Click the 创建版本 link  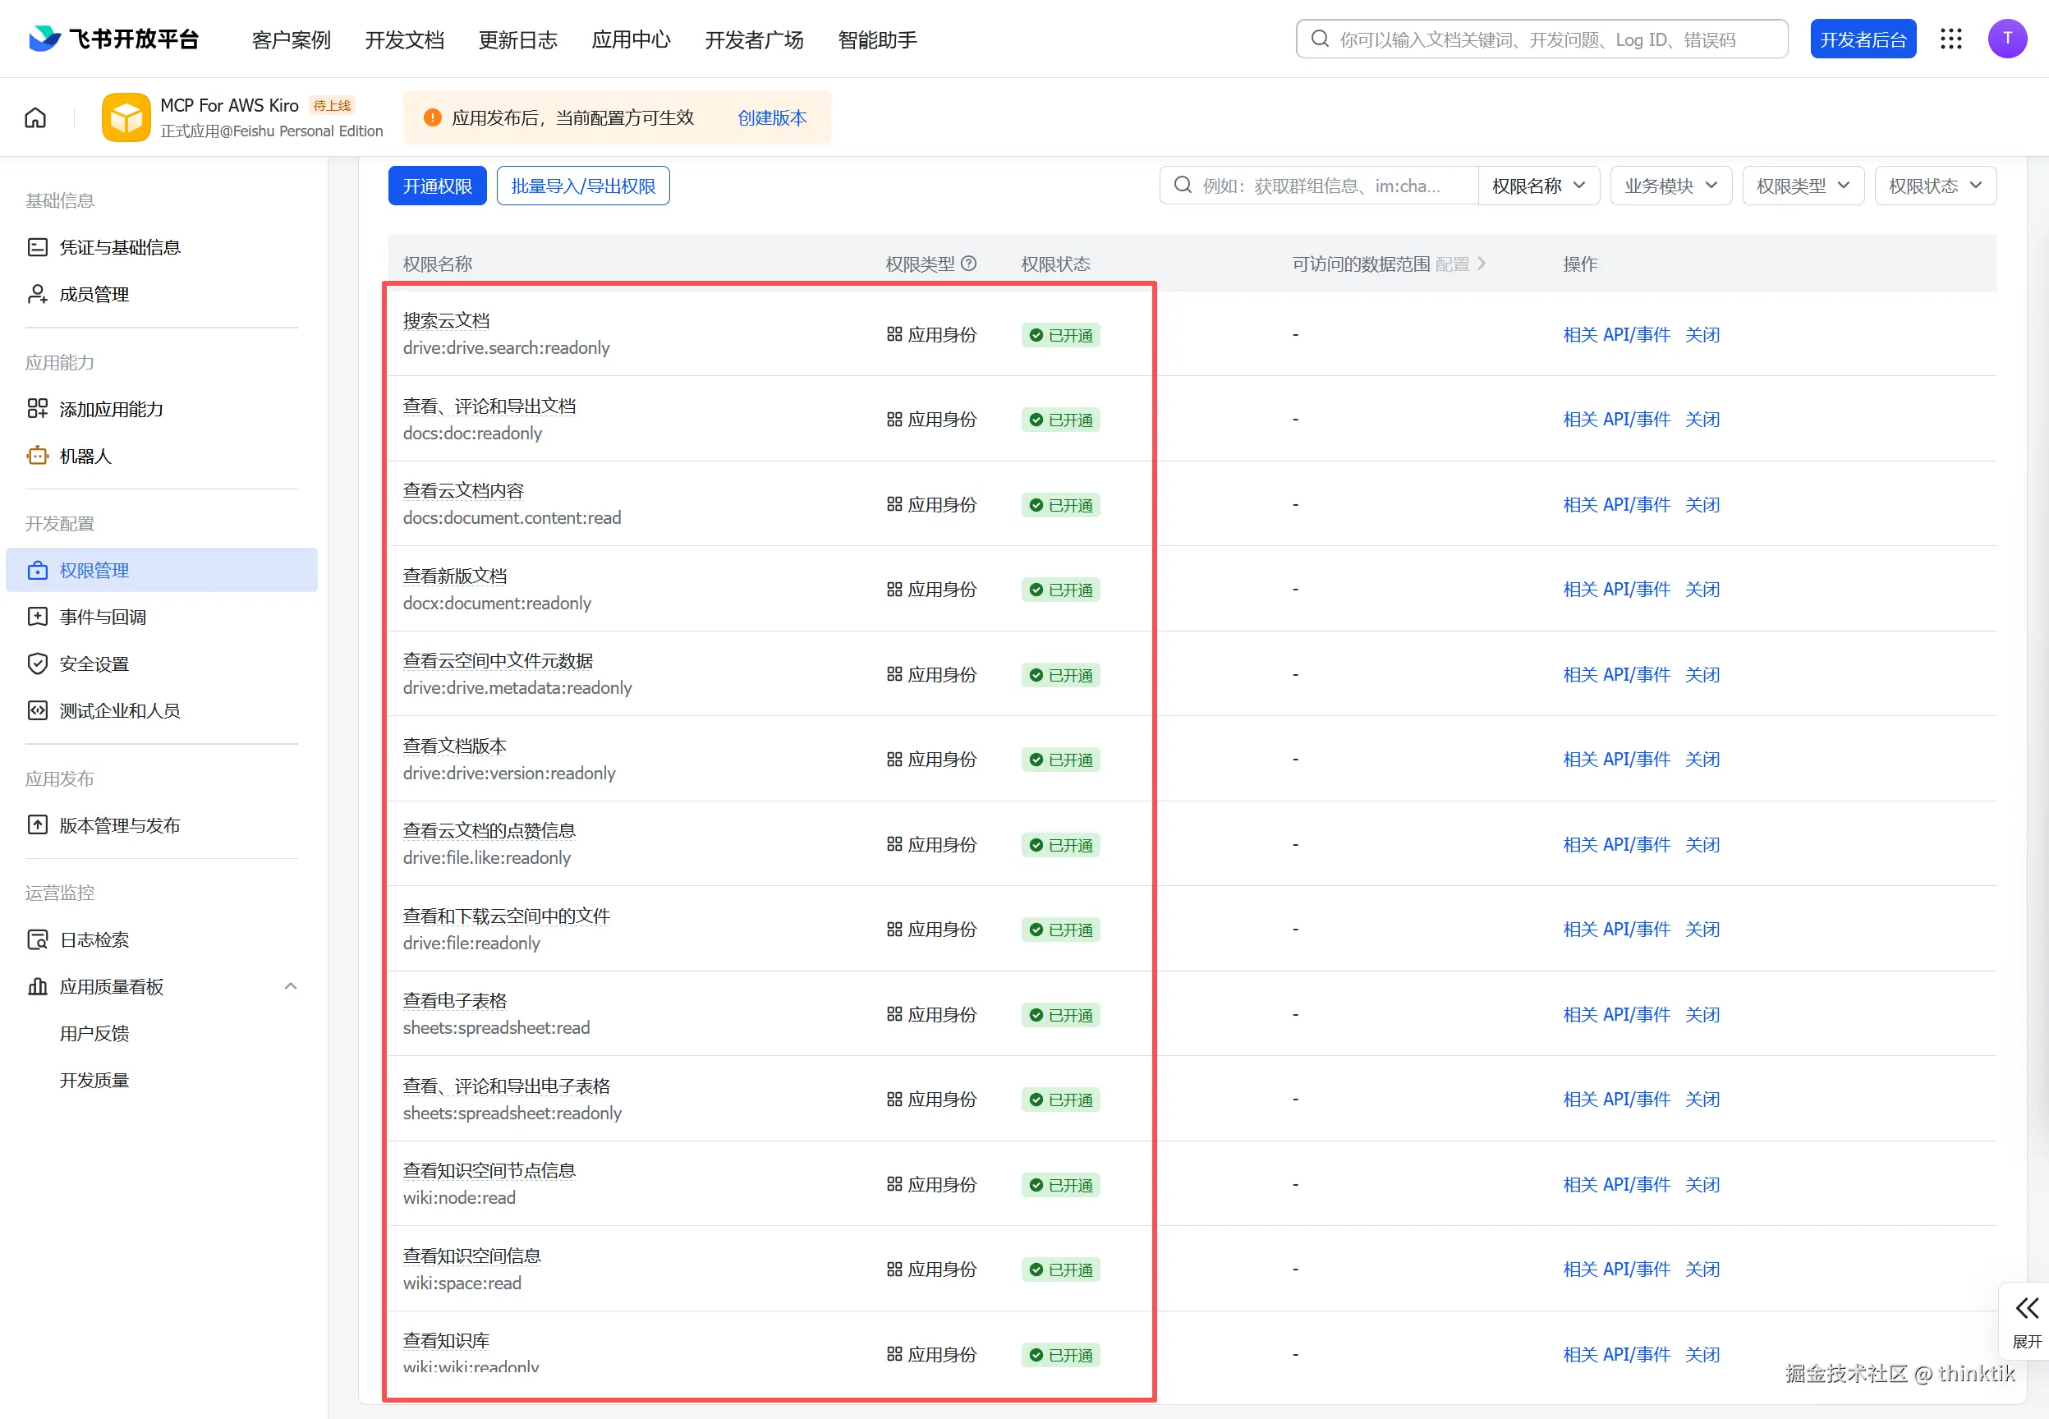pyautogui.click(x=772, y=117)
